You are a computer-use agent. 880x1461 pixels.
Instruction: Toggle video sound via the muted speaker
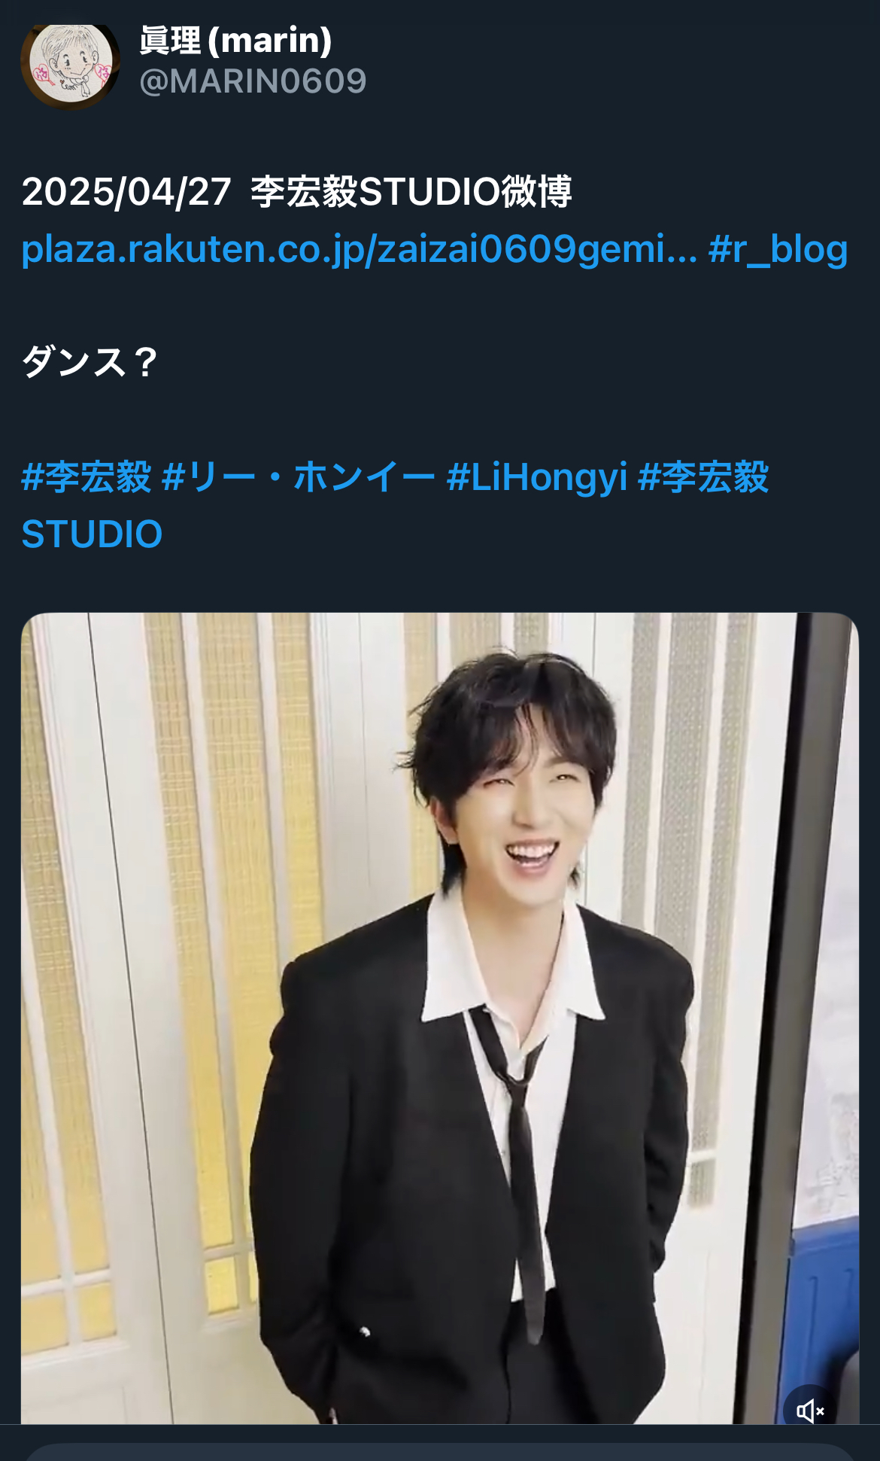point(811,1410)
